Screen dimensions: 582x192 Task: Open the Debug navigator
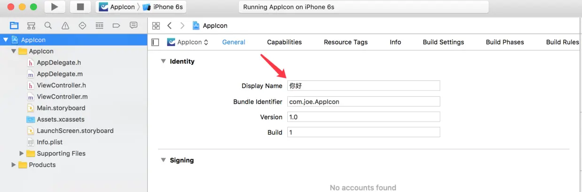(x=99, y=25)
